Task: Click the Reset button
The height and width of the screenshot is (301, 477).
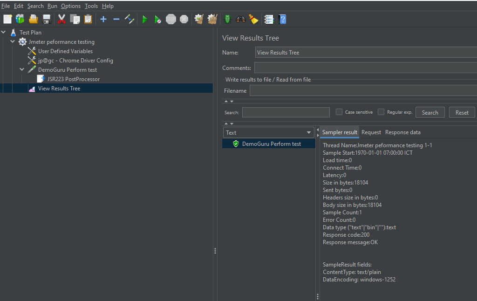Action: coord(462,112)
